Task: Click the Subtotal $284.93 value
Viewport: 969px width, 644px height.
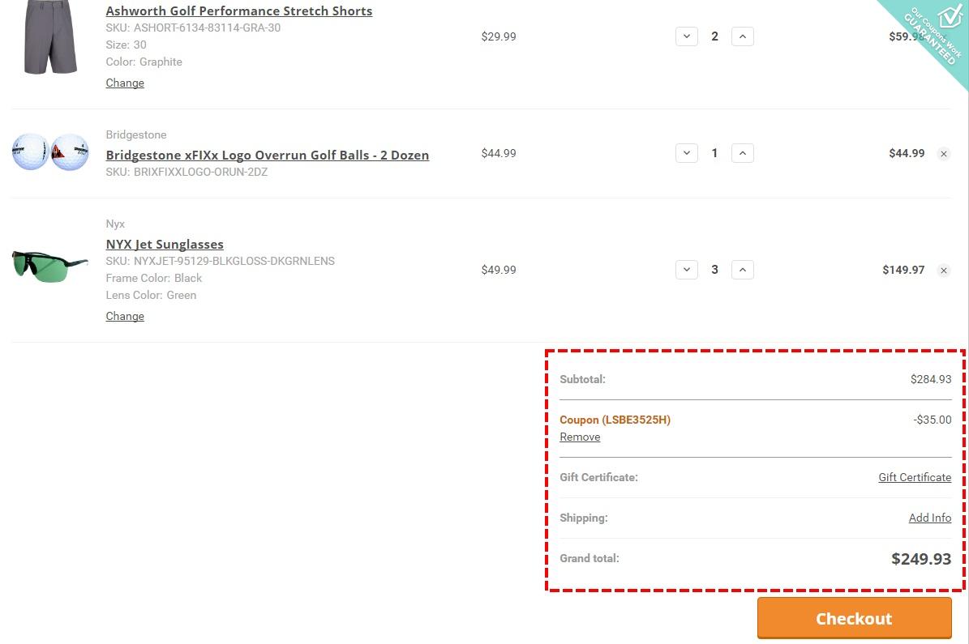Action: point(931,379)
